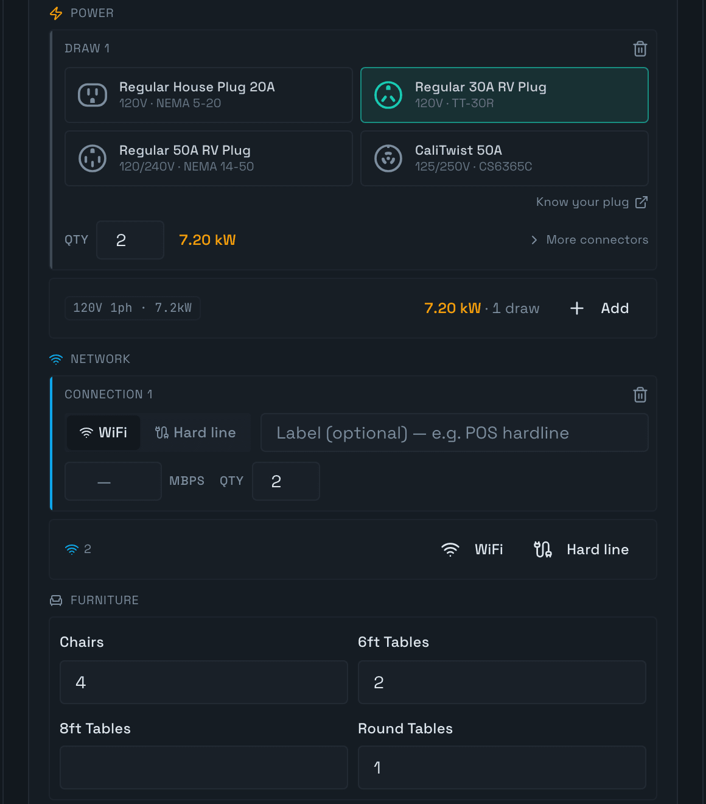706x804 pixels.
Task: Delete Draw 1 with the trash icon
Action: tap(640, 49)
